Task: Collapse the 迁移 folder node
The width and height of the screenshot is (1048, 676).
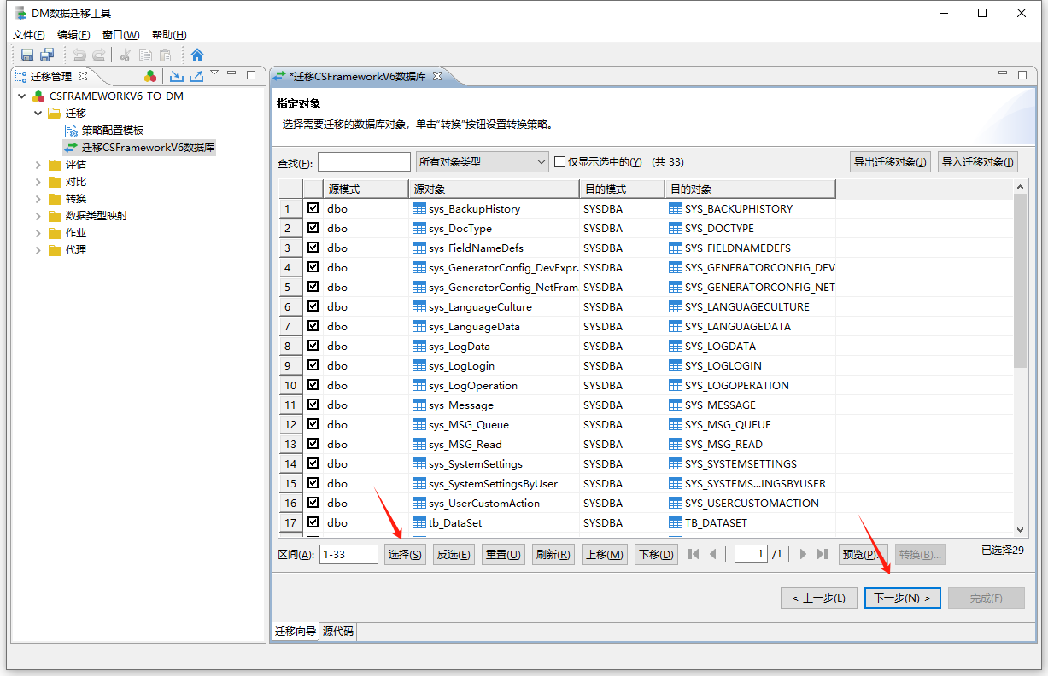Action: click(38, 113)
